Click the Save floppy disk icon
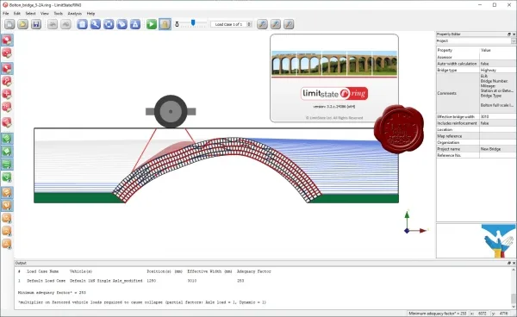 click(x=36, y=24)
